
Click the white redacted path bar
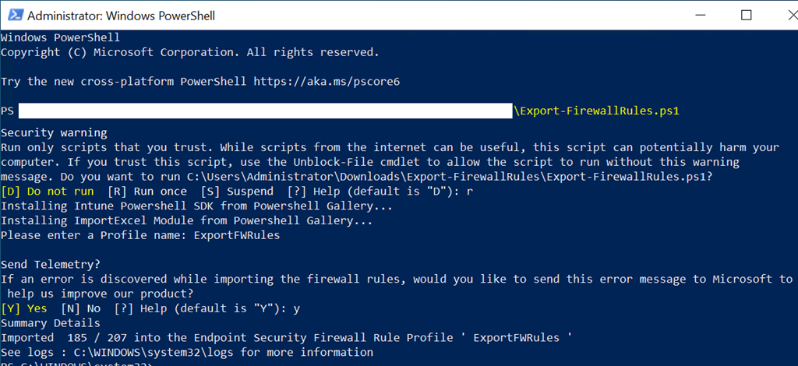pyautogui.click(x=265, y=111)
